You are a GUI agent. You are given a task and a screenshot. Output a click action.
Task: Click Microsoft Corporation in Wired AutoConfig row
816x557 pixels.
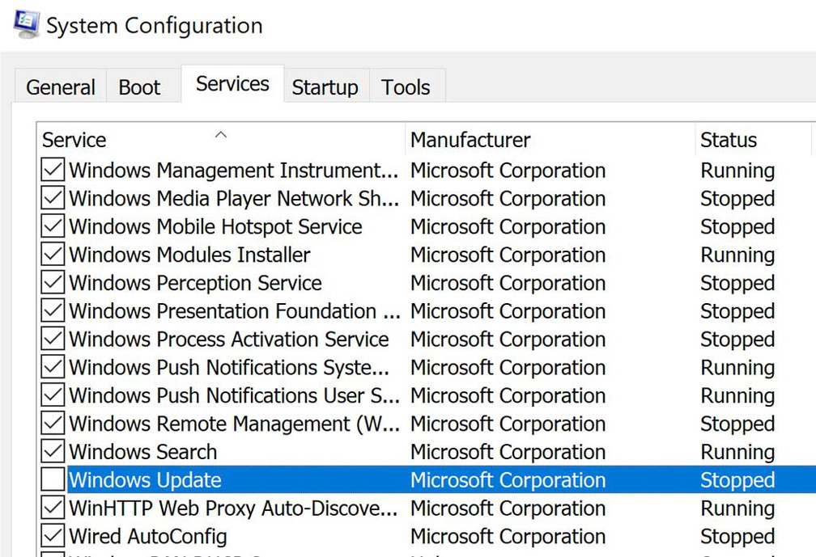pos(508,536)
